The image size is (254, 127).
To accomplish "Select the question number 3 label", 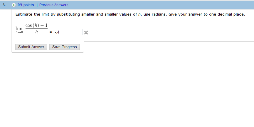I will click(x=4, y=5).
